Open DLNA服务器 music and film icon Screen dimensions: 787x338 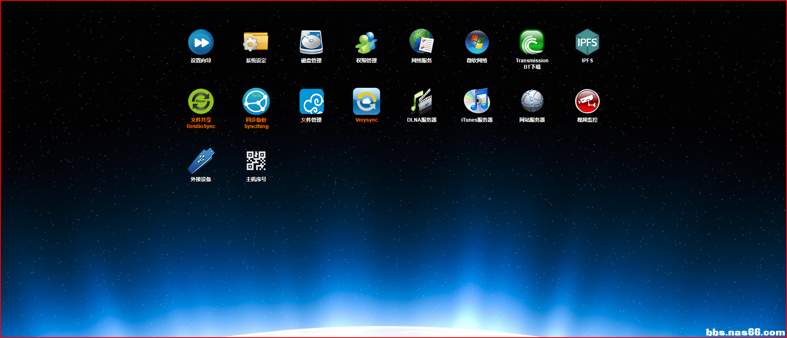click(422, 101)
